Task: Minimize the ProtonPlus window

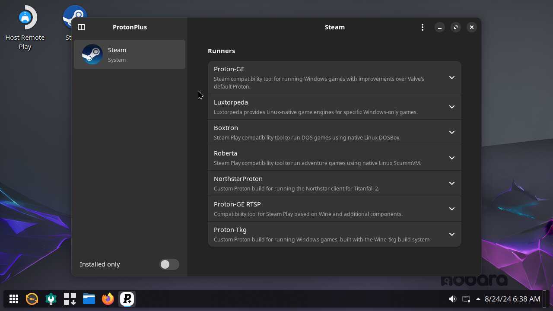Action: click(x=439, y=27)
